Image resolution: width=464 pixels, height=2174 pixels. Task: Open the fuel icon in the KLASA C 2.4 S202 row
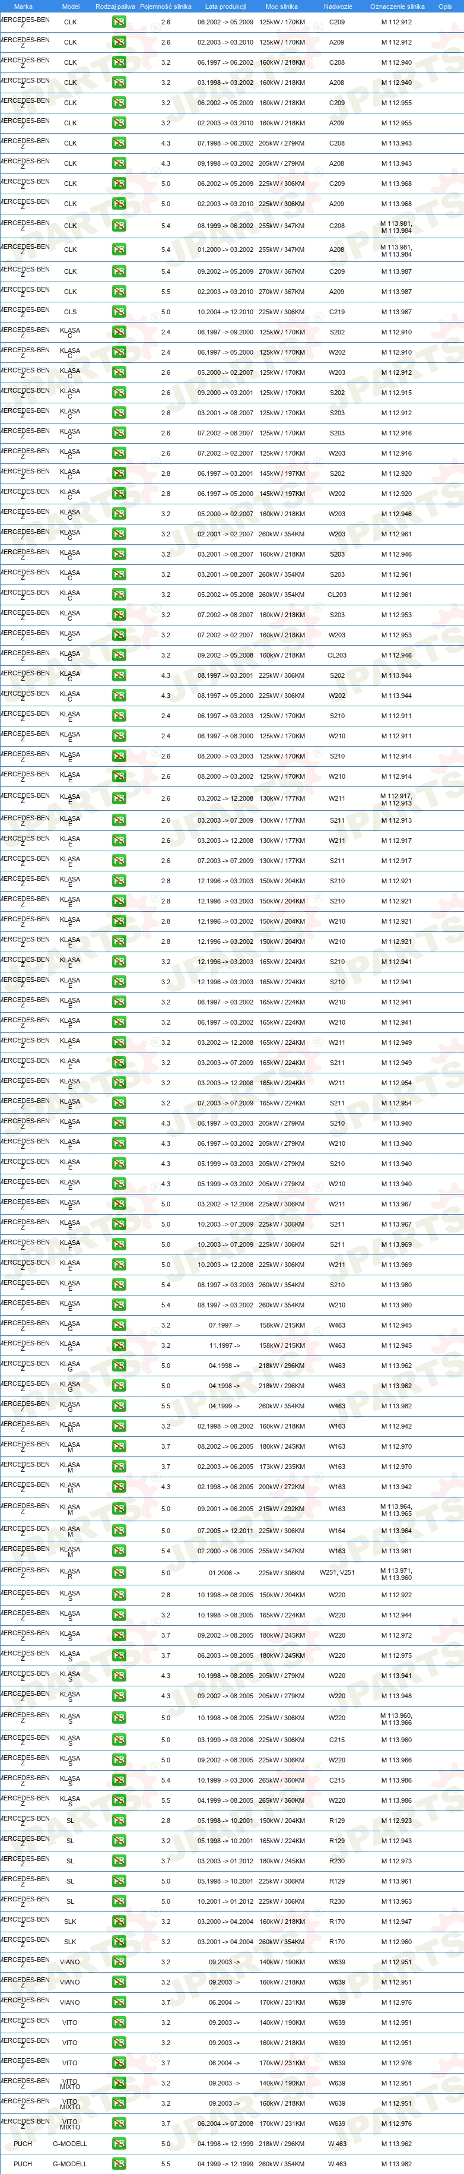[119, 333]
